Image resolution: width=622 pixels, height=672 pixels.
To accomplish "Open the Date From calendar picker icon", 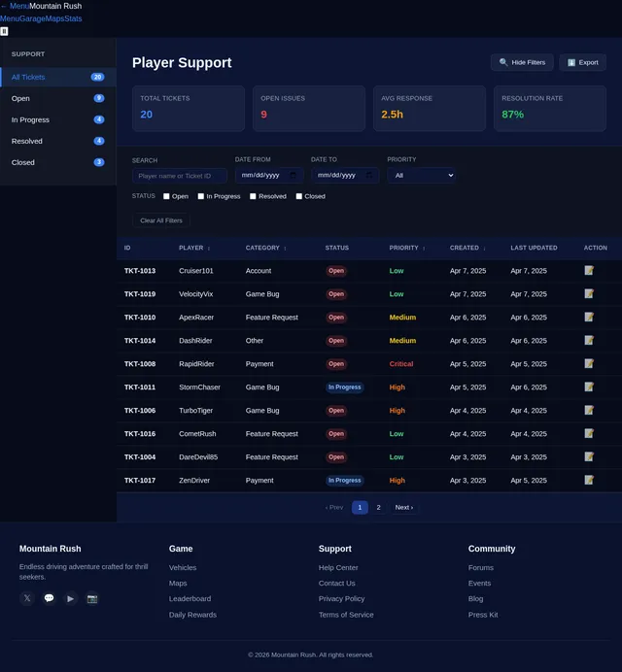I will tap(293, 176).
